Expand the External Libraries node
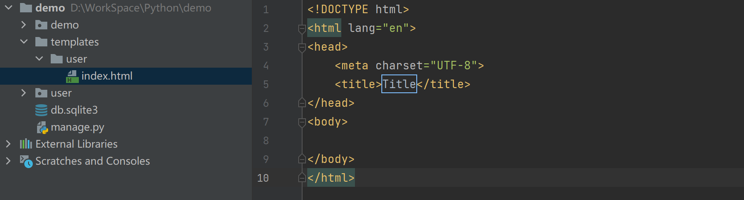Screen dimensions: 744x200 (8, 144)
